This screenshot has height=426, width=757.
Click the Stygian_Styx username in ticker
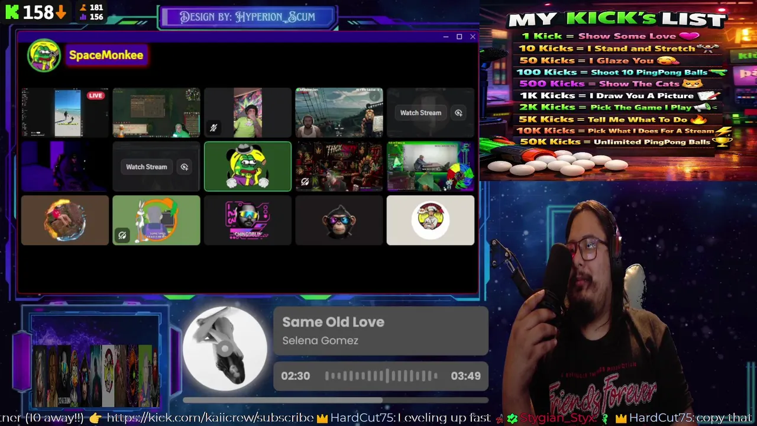(x=558, y=418)
